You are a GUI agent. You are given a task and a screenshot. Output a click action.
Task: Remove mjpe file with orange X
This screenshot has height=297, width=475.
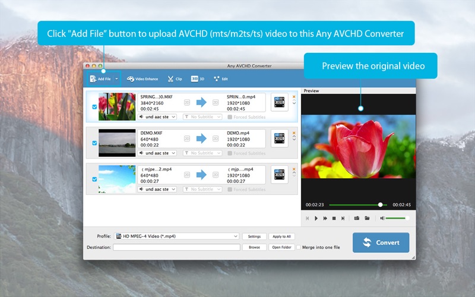(294, 169)
